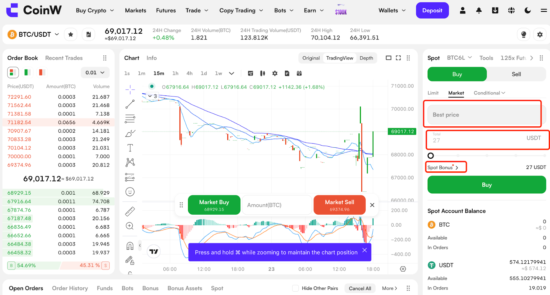Click the blue Deposit button
This screenshot has width=550, height=295.
pos(432,10)
